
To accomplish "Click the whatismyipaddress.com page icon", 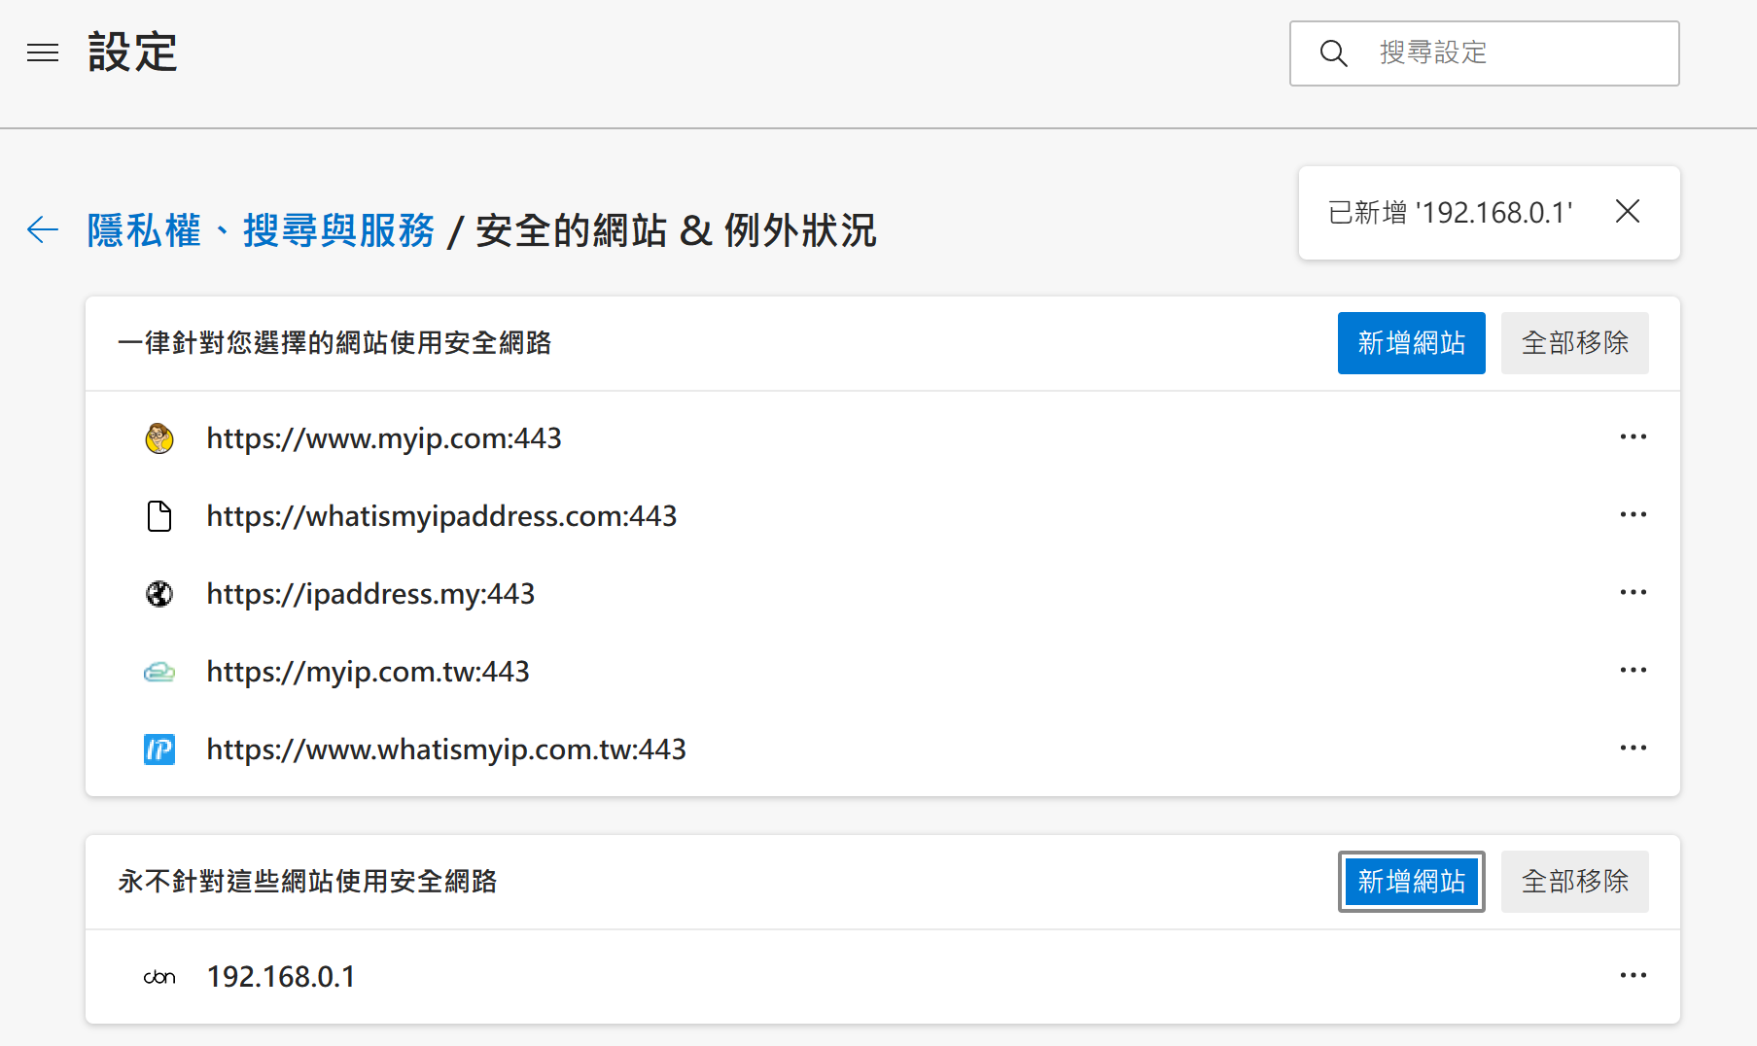I will (x=159, y=516).
